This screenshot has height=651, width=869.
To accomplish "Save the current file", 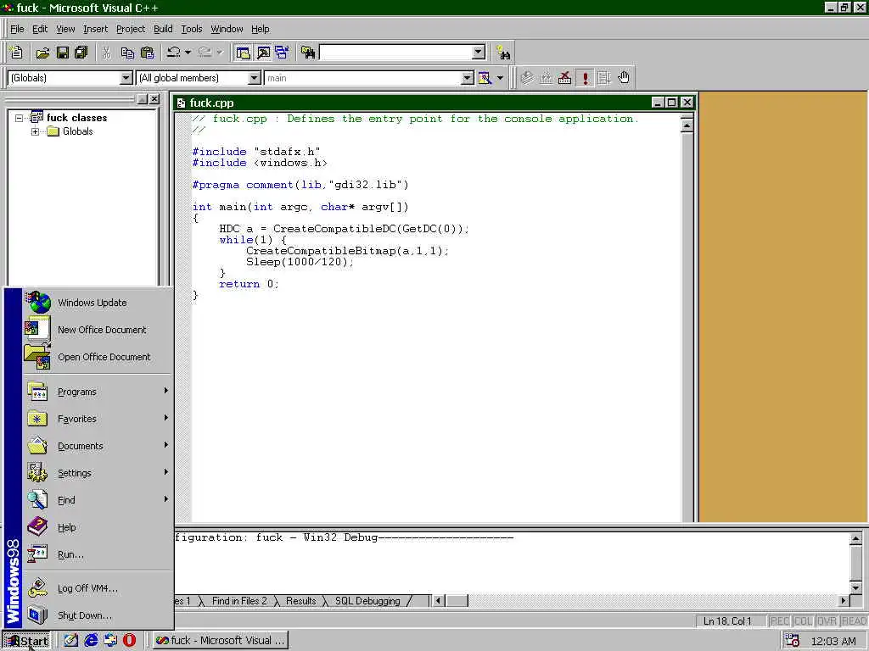I will (x=62, y=53).
